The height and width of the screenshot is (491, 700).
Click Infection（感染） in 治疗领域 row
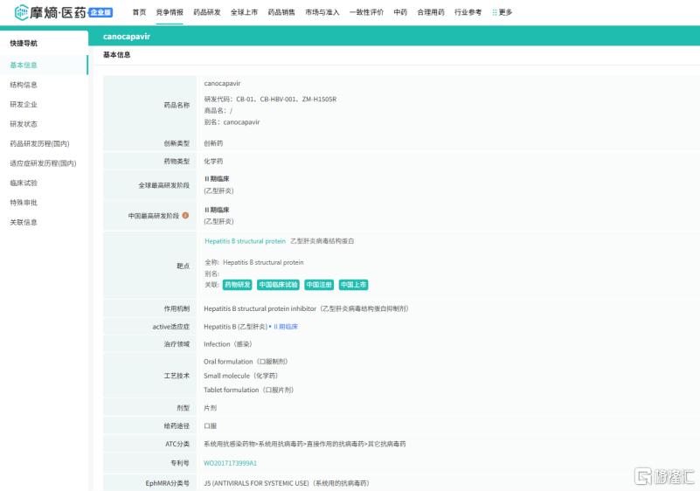coord(228,344)
